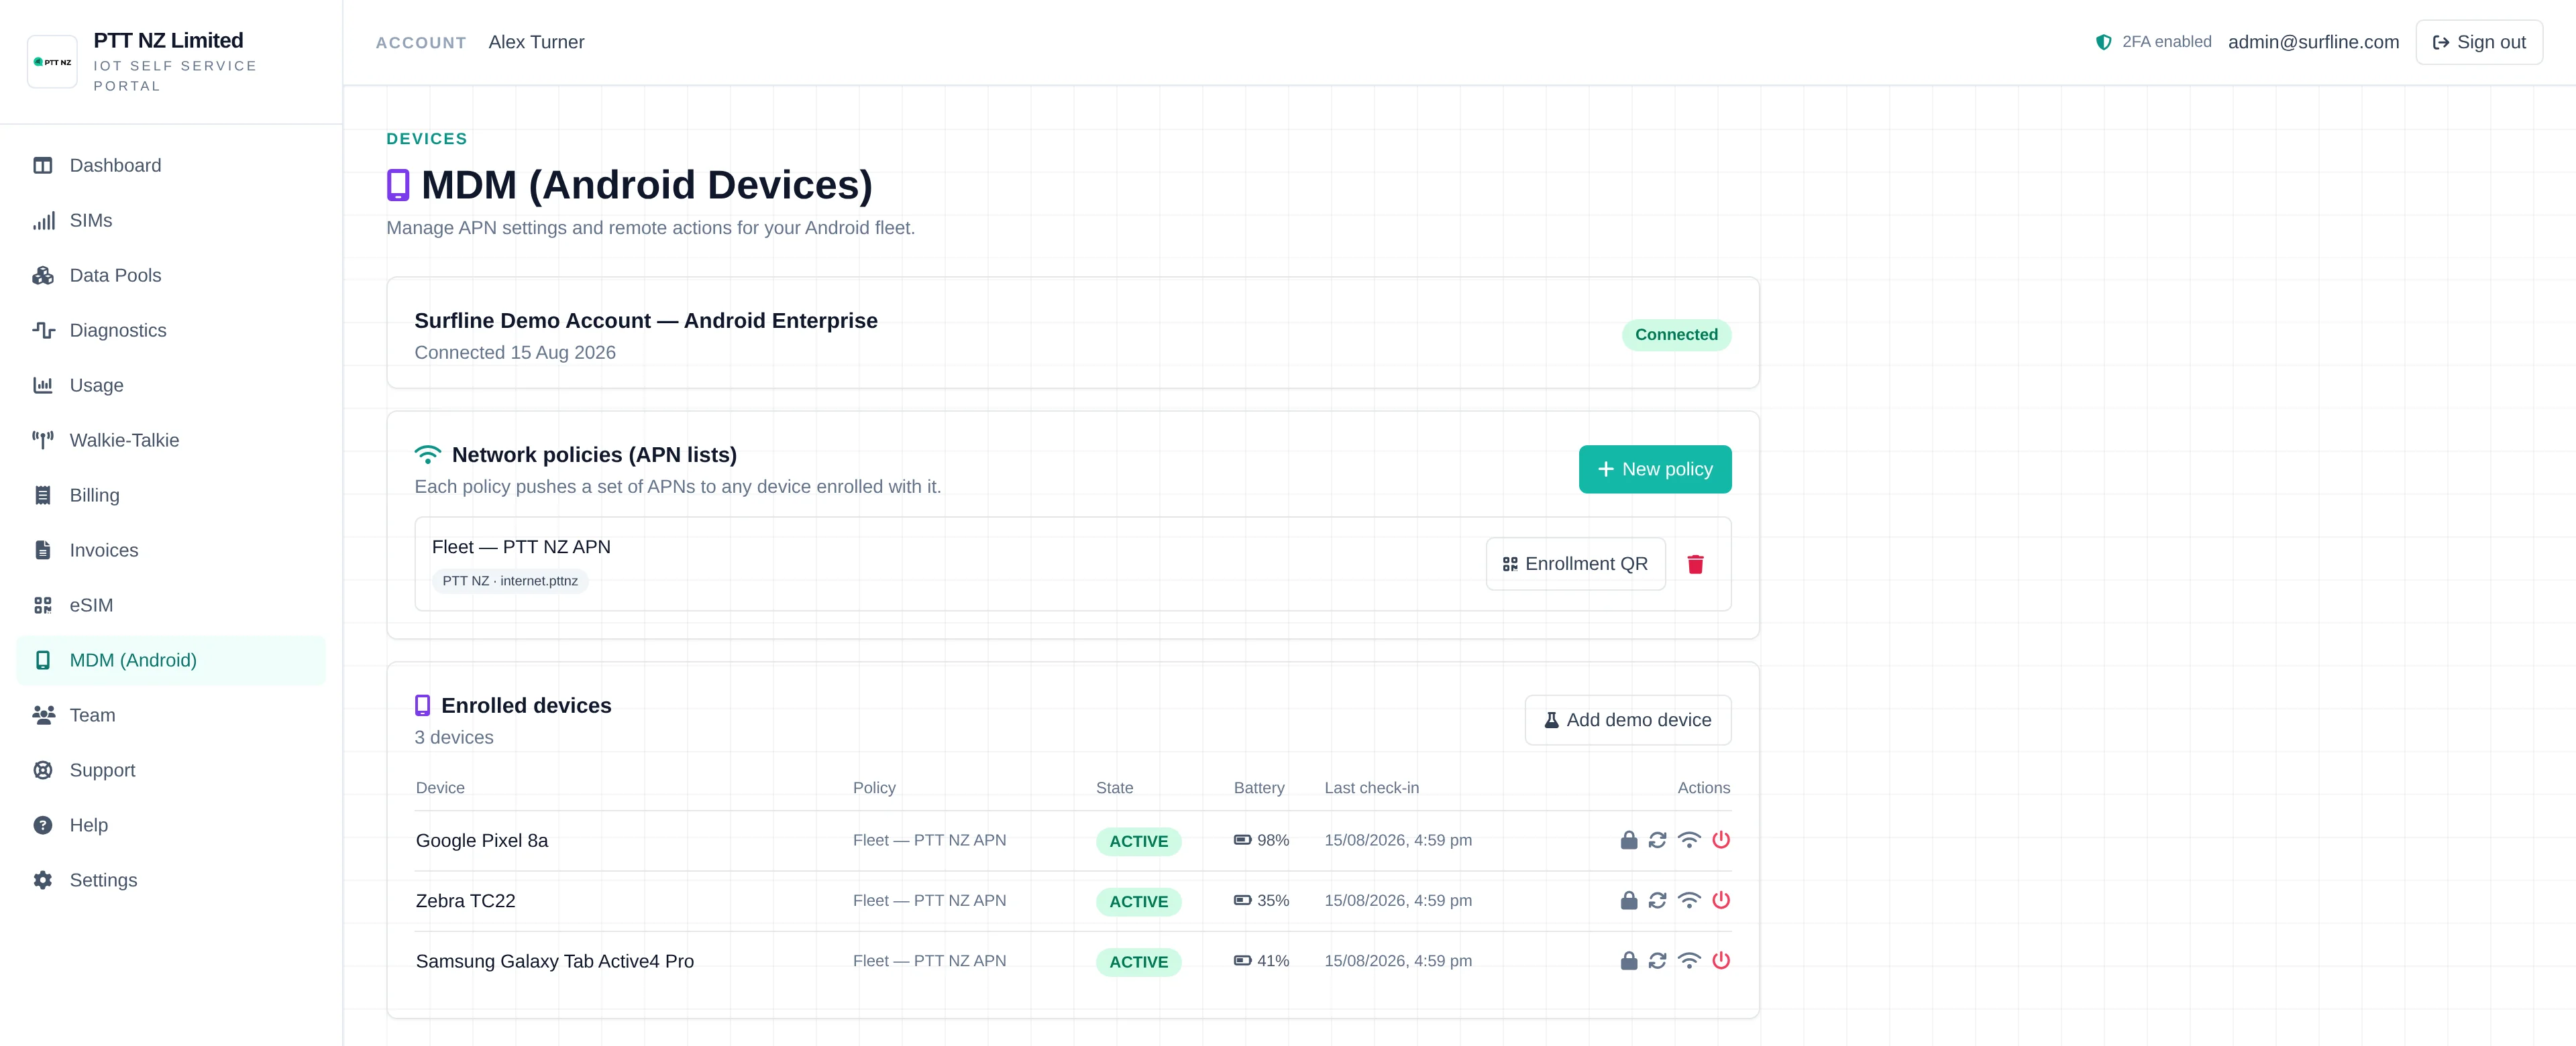Screen dimensions: 2576x1046
Task: Click the 35% battery value
Action: [x=1273, y=900]
